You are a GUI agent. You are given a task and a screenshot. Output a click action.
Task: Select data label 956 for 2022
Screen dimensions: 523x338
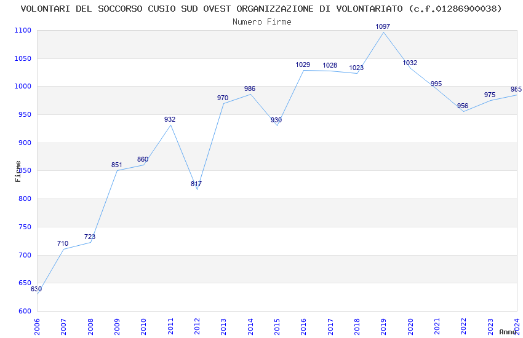(x=463, y=106)
